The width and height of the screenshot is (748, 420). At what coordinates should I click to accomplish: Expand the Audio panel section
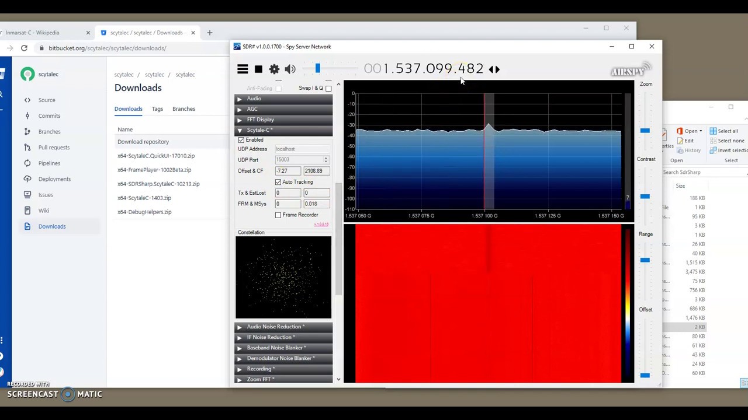[x=254, y=99]
